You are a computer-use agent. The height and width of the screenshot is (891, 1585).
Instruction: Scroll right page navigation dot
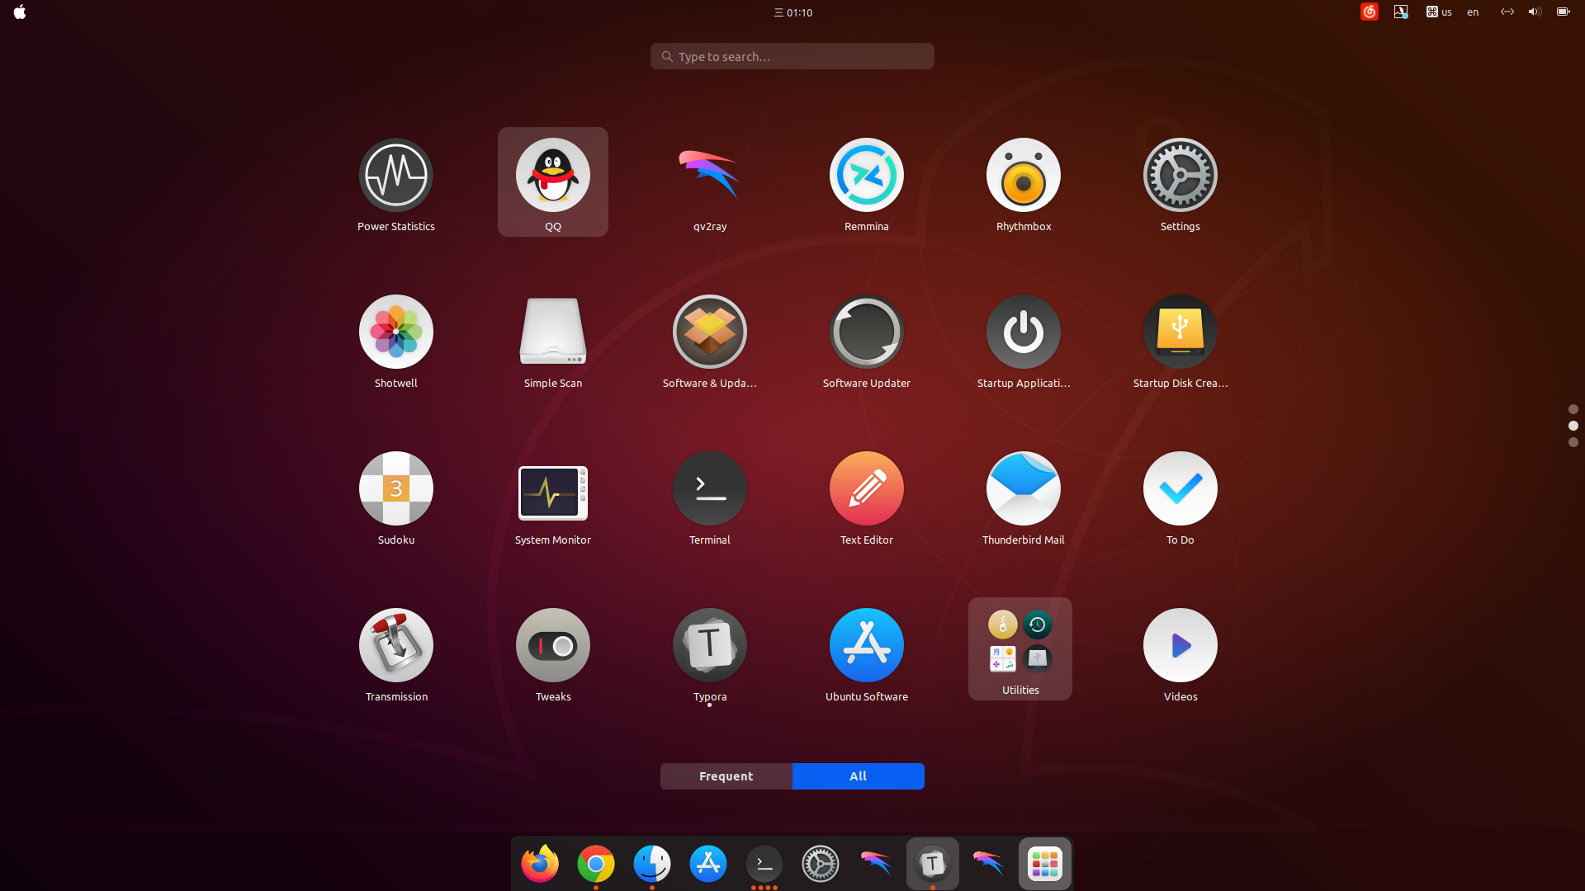[1571, 440]
